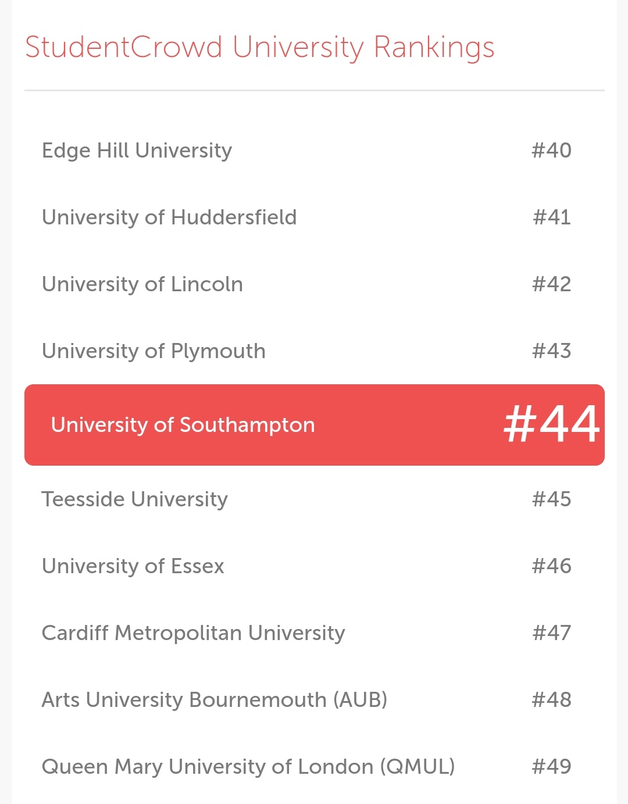Image resolution: width=628 pixels, height=804 pixels.
Task: Select Arts University Bournemouth (AUB) row
Action: point(314,700)
